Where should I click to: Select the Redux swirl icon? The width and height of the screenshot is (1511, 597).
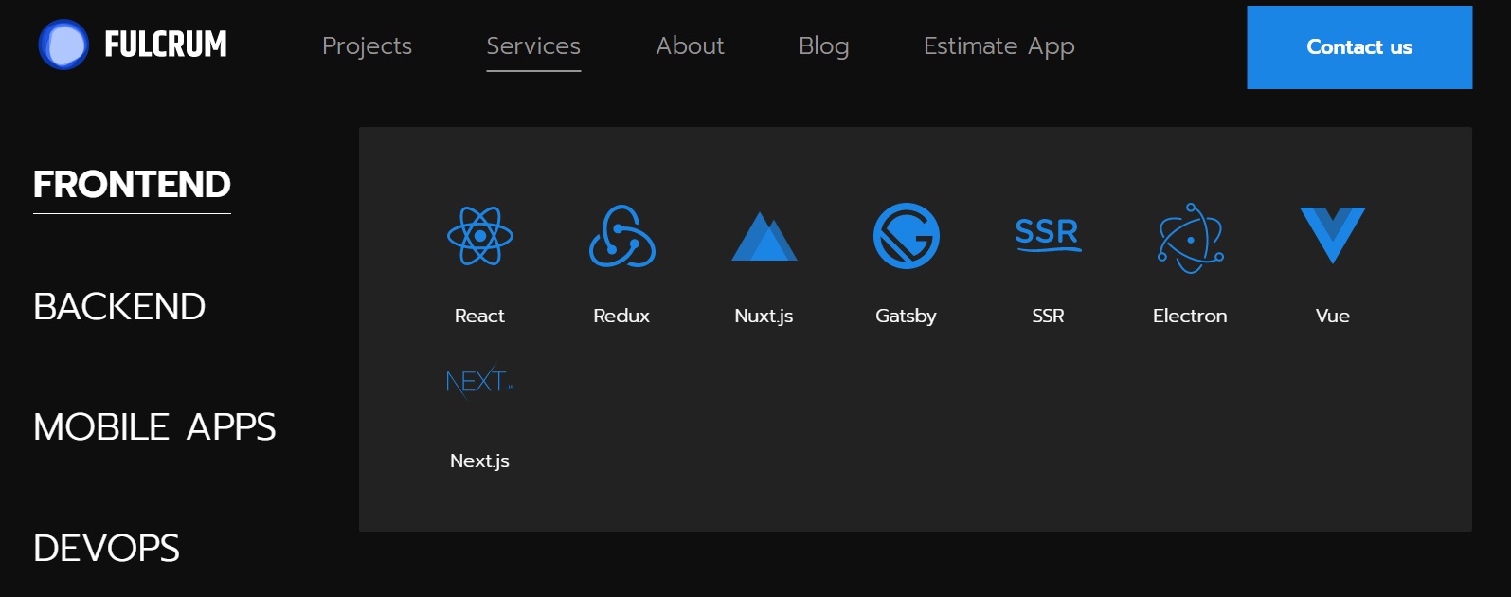(622, 236)
